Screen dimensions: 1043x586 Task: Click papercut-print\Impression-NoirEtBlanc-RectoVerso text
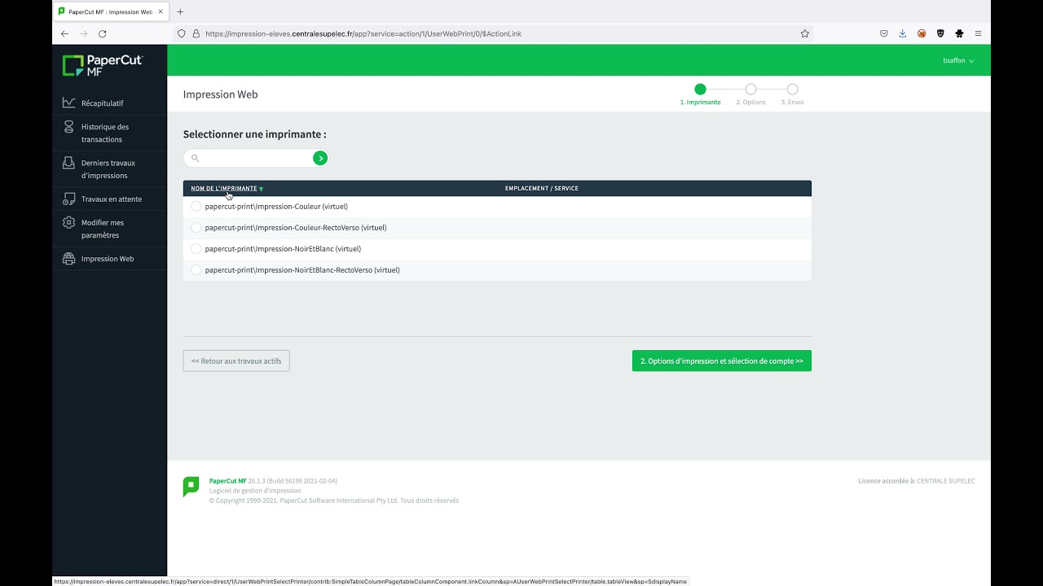tap(302, 270)
